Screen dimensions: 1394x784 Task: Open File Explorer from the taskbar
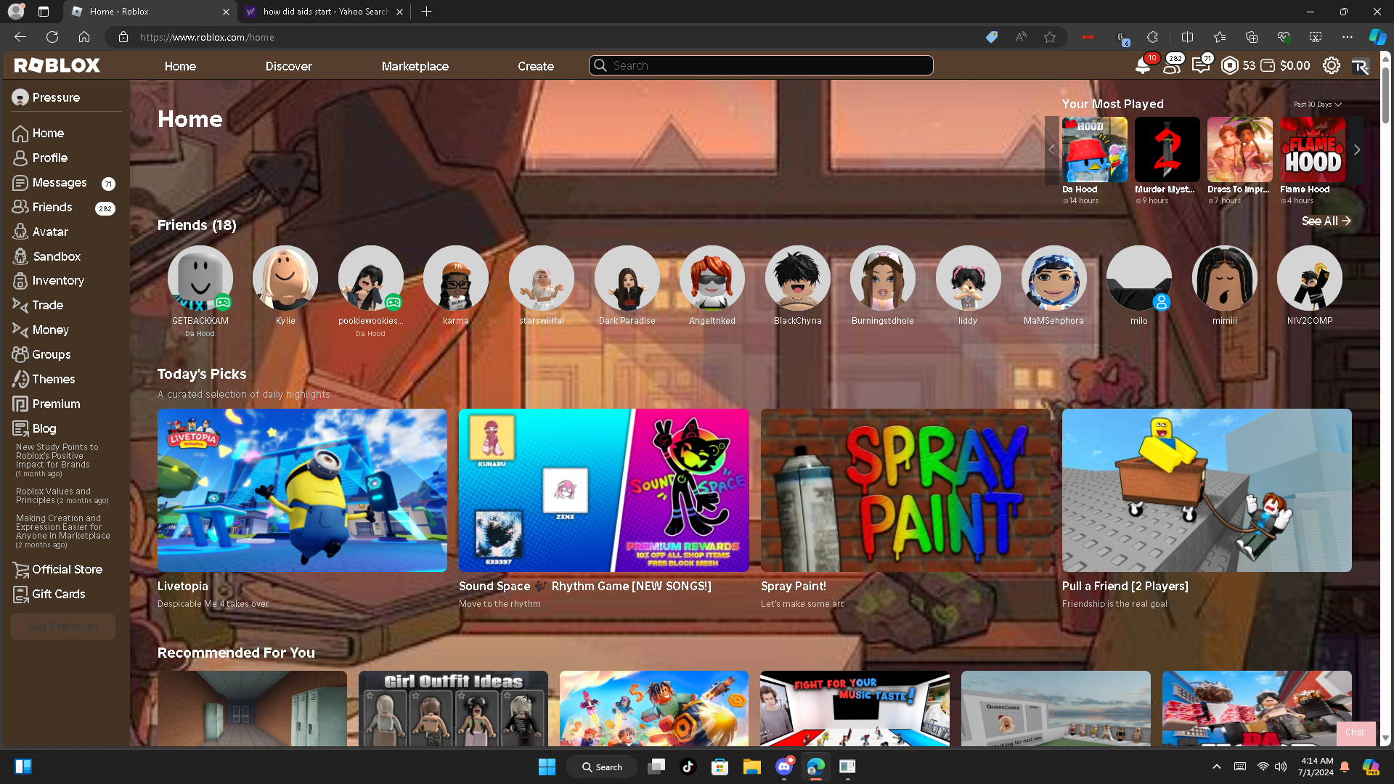751,767
